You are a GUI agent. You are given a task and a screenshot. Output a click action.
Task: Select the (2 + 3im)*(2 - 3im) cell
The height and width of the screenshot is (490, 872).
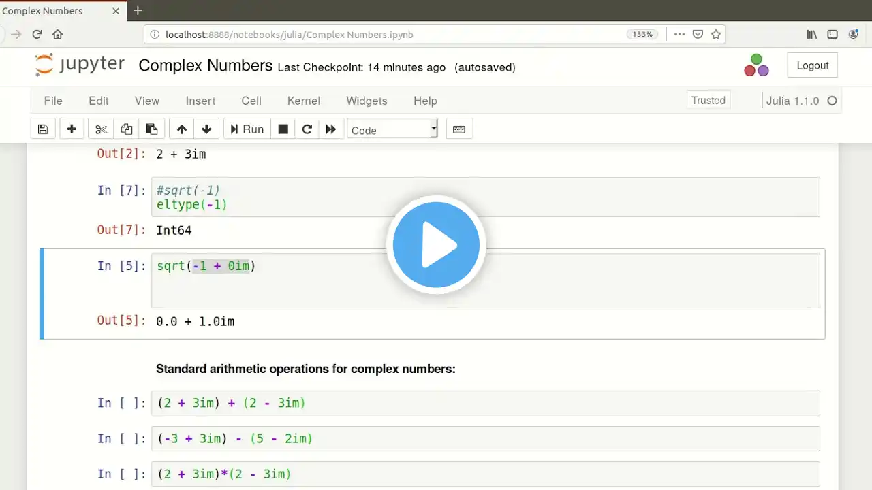(485, 474)
